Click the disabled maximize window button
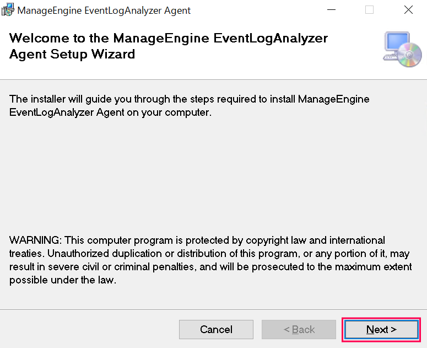 369,10
